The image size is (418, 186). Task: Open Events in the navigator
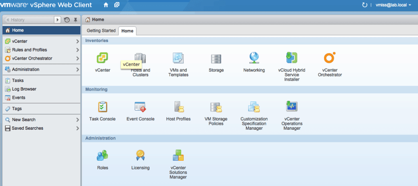[x=41, y=97]
